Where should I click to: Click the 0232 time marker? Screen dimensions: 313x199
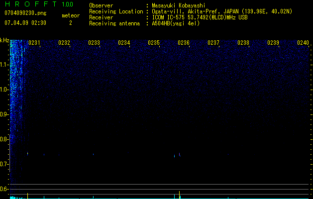point(64,43)
